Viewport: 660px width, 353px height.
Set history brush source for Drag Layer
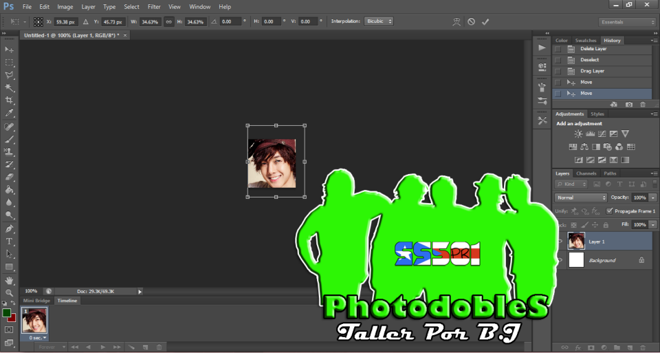coord(558,71)
